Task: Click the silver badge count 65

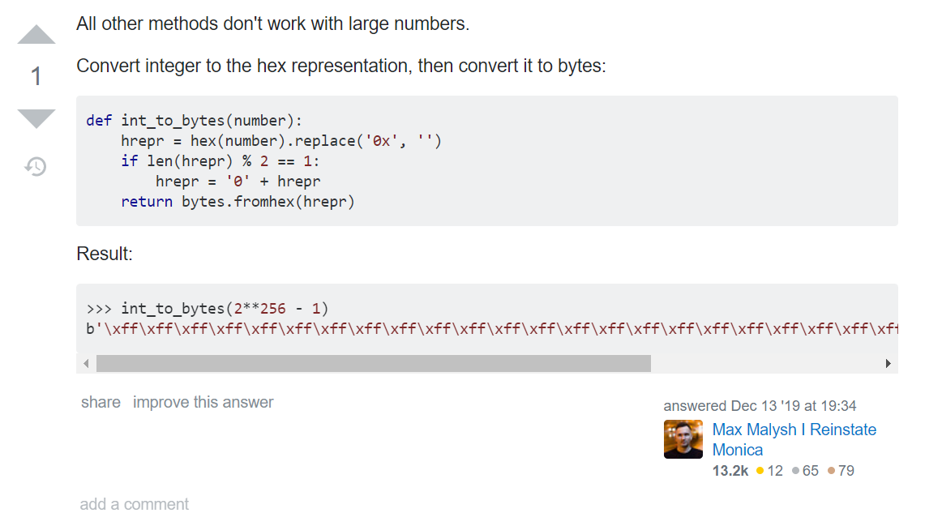Action: [805, 471]
